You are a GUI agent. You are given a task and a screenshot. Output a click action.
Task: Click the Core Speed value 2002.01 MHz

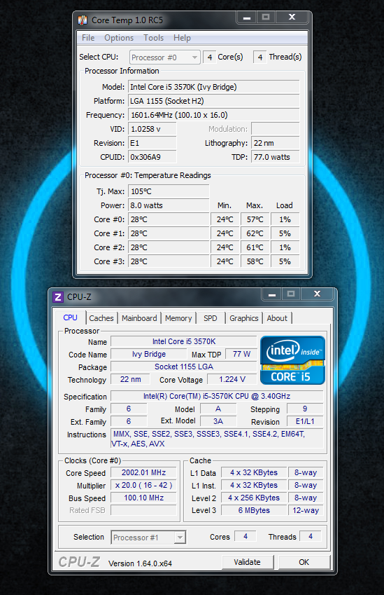[x=143, y=472]
